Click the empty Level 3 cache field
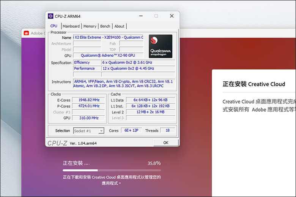296x197 pixels. (x=150, y=118)
